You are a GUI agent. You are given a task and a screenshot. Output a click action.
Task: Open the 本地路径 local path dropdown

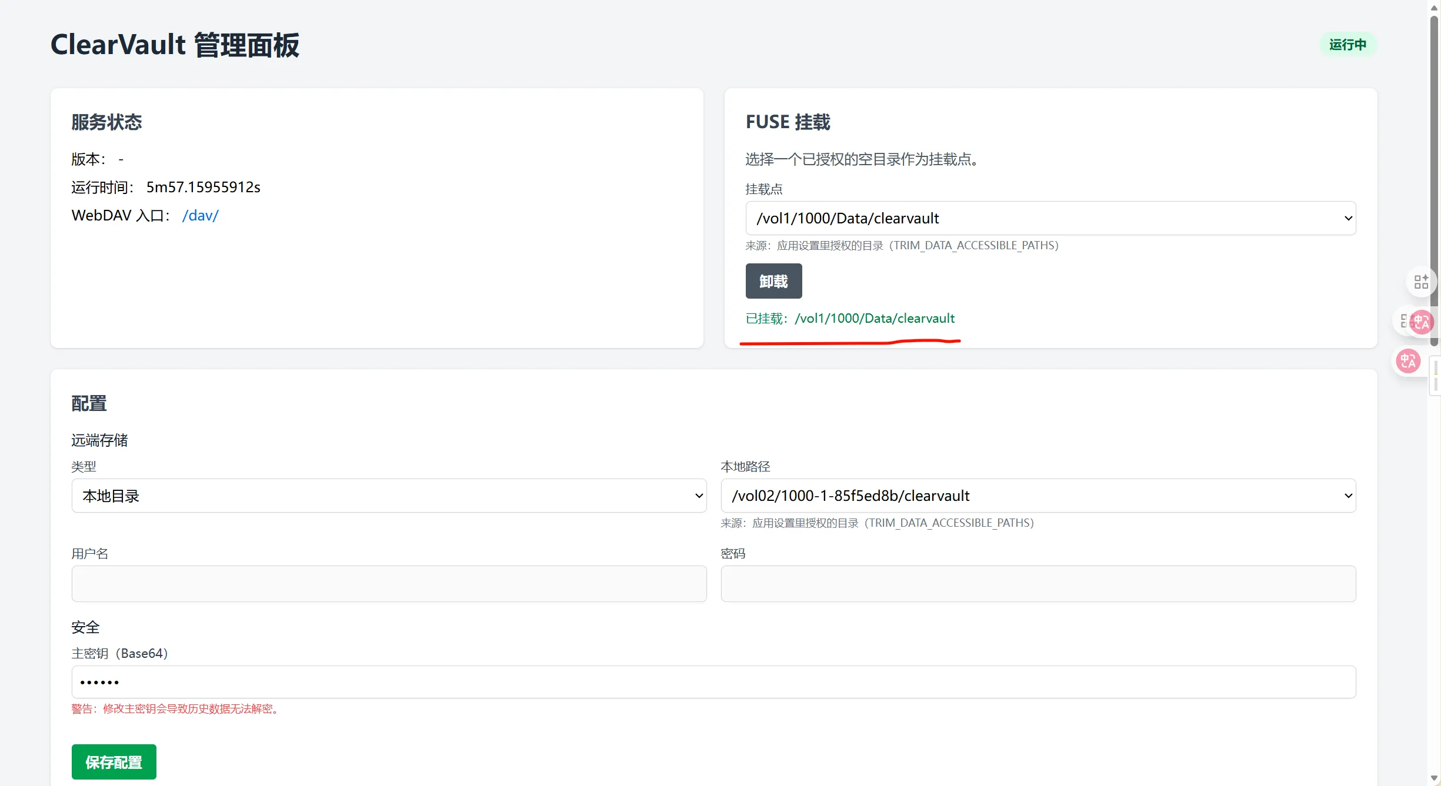(x=1038, y=496)
